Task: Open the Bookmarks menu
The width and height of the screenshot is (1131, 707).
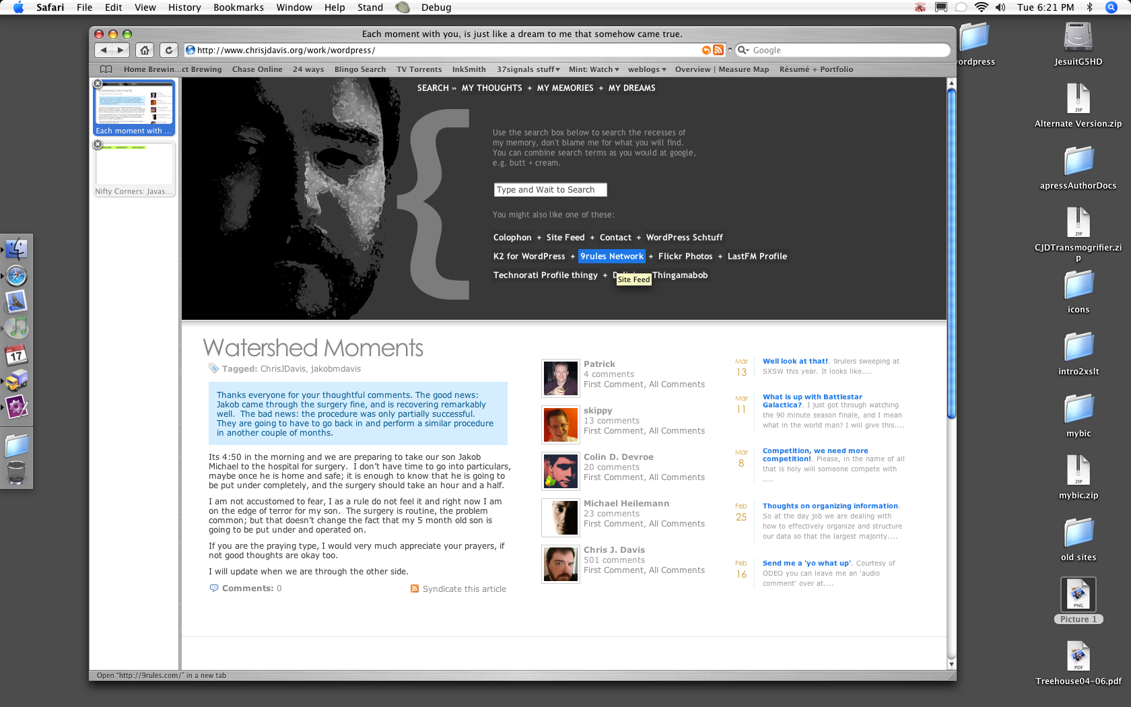Action: click(x=238, y=7)
